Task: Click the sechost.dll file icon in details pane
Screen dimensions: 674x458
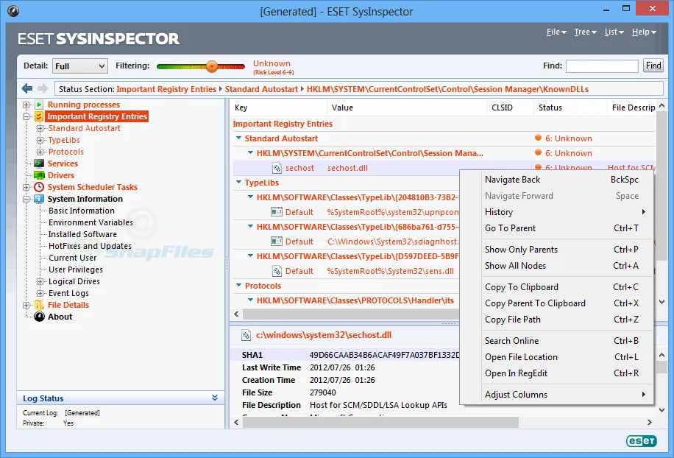Action: (246, 335)
